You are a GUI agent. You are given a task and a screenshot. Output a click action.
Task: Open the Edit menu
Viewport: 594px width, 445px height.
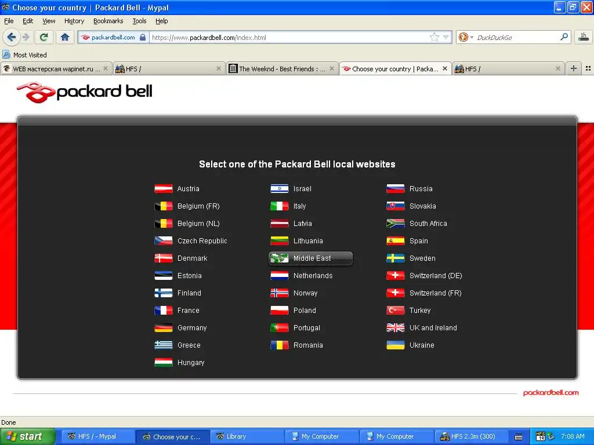(28, 21)
